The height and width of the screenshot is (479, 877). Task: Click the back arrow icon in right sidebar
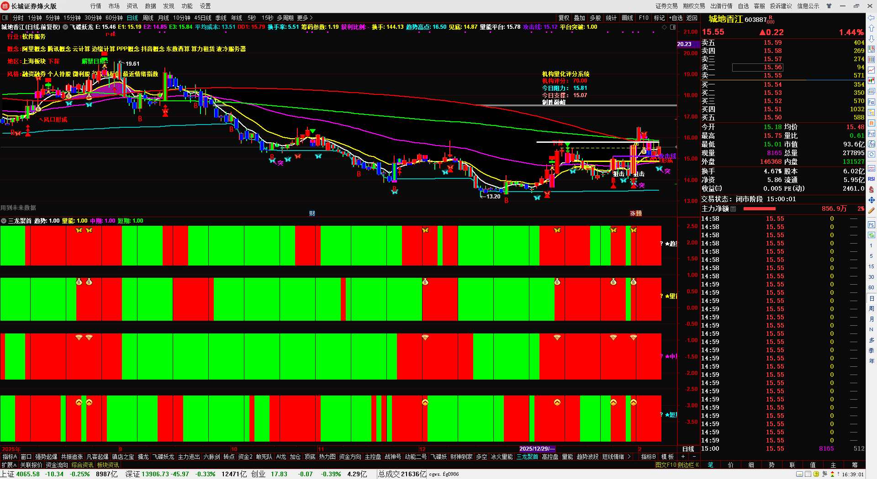click(x=872, y=18)
